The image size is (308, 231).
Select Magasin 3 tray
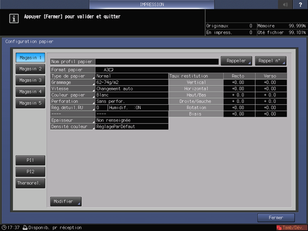coord(30,80)
